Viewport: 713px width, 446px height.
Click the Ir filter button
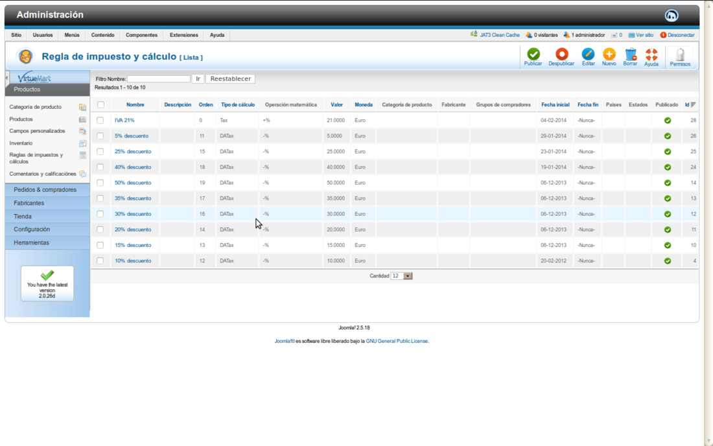coord(198,78)
